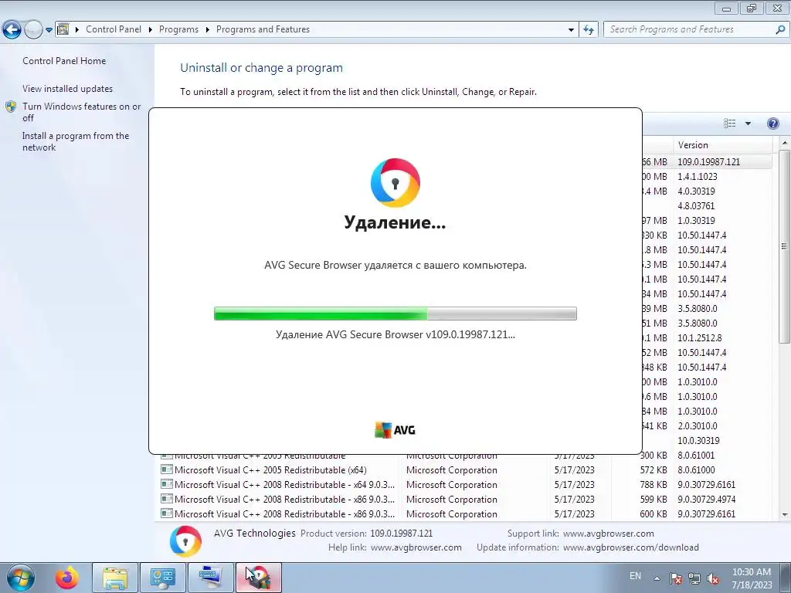Select the Visual C++ 2008 x64 9.0.3 row
The image size is (791, 593).
coord(466,485)
